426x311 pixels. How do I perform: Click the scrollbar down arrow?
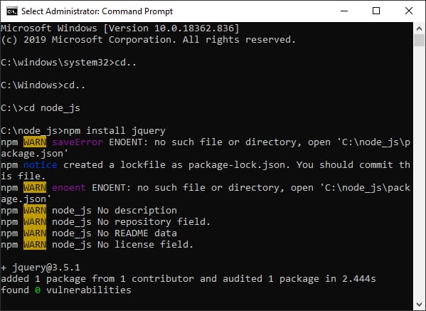[x=419, y=304]
